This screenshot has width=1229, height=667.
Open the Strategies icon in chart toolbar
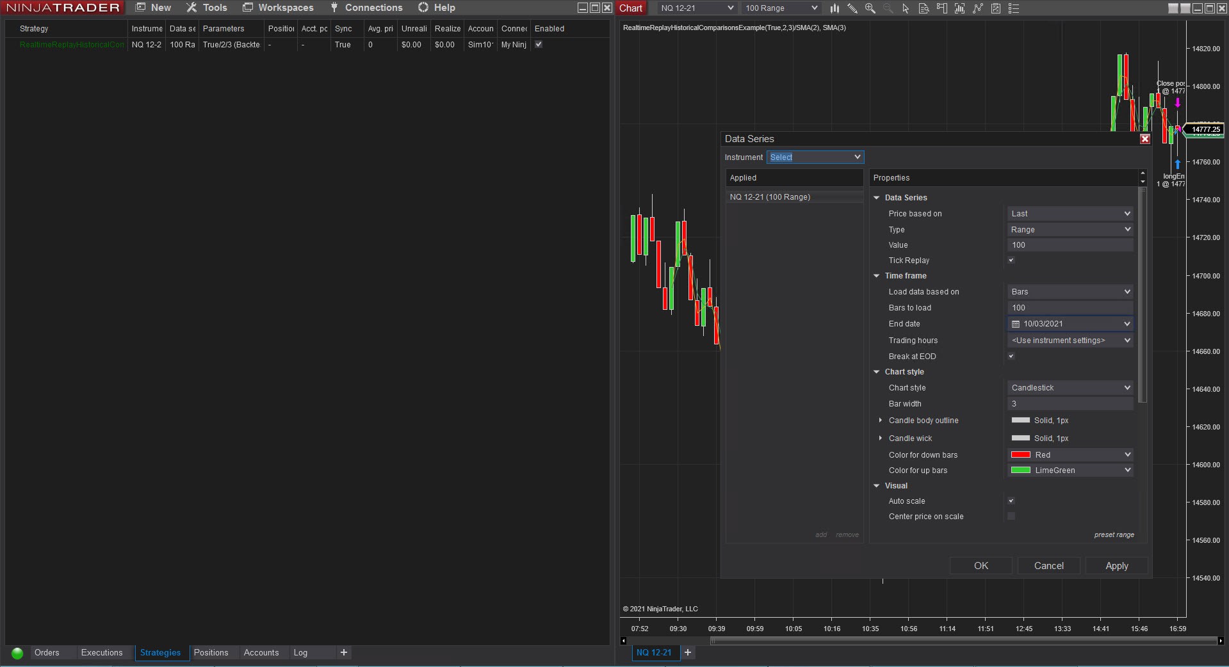click(996, 8)
